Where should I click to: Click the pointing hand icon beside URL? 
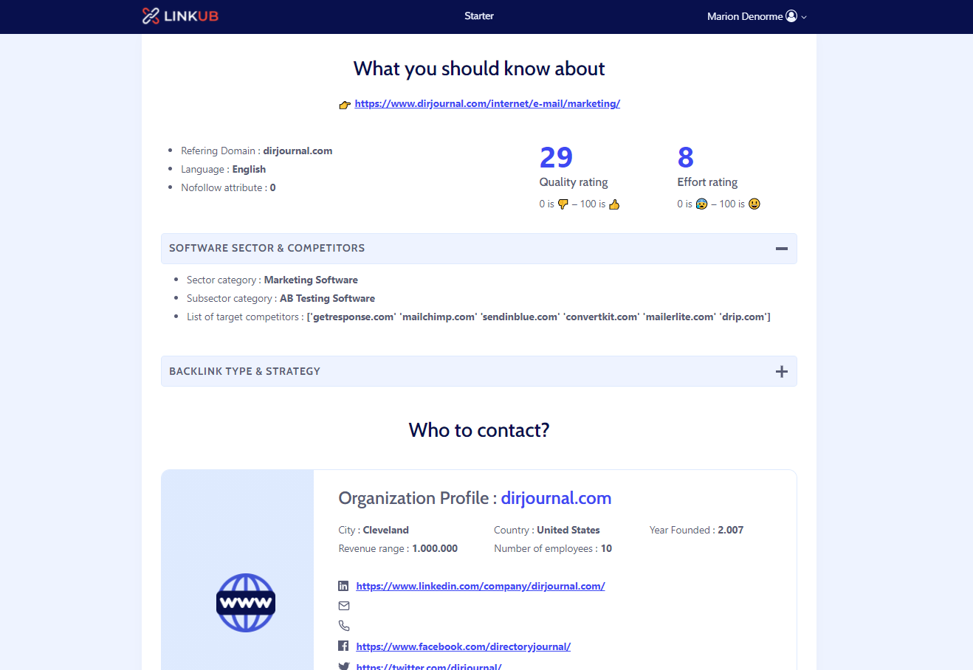coord(345,105)
